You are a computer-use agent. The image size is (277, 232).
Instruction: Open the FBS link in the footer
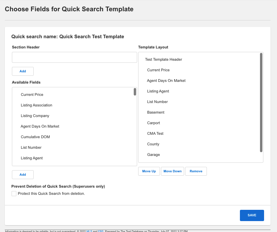click(100, 231)
